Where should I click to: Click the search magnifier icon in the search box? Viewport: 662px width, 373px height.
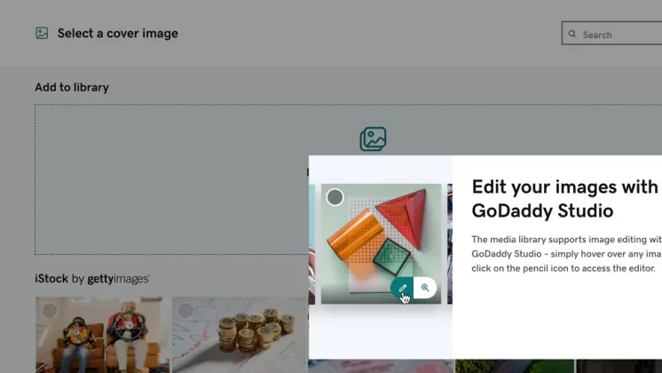click(573, 35)
